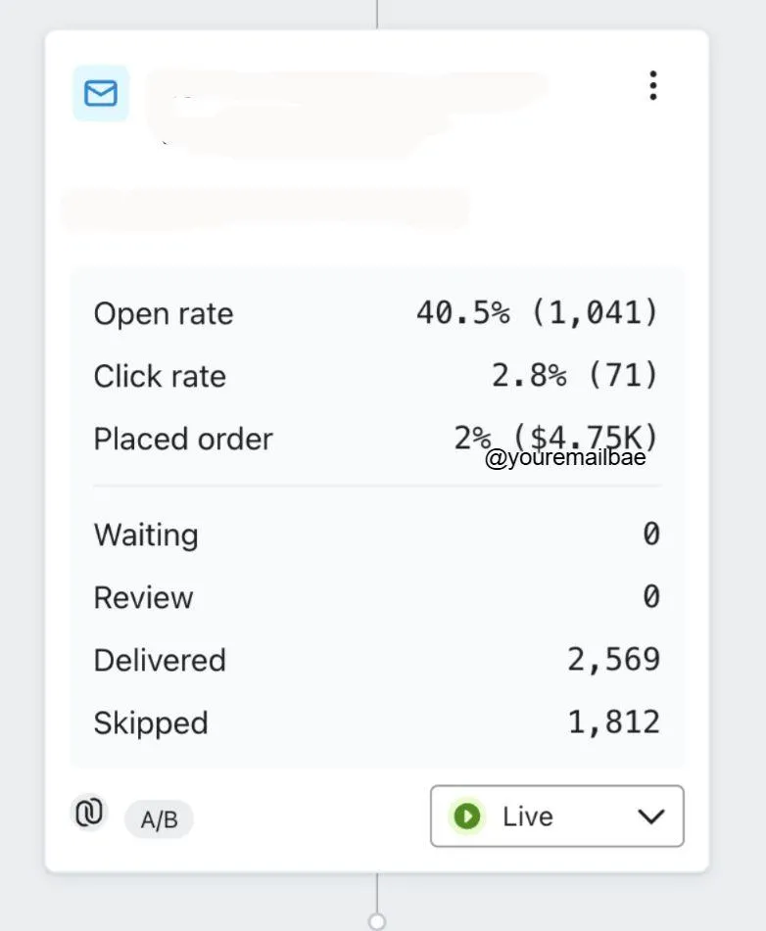Click the Open rate label
Screen dimensions: 766x931
(x=164, y=314)
